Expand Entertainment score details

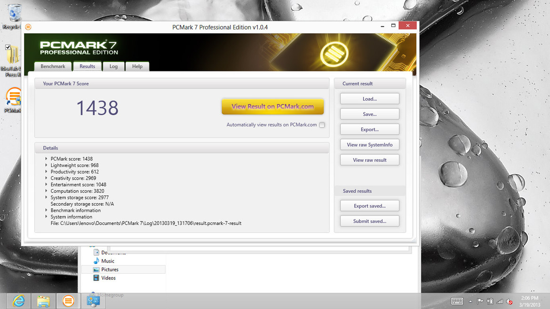[46, 184]
